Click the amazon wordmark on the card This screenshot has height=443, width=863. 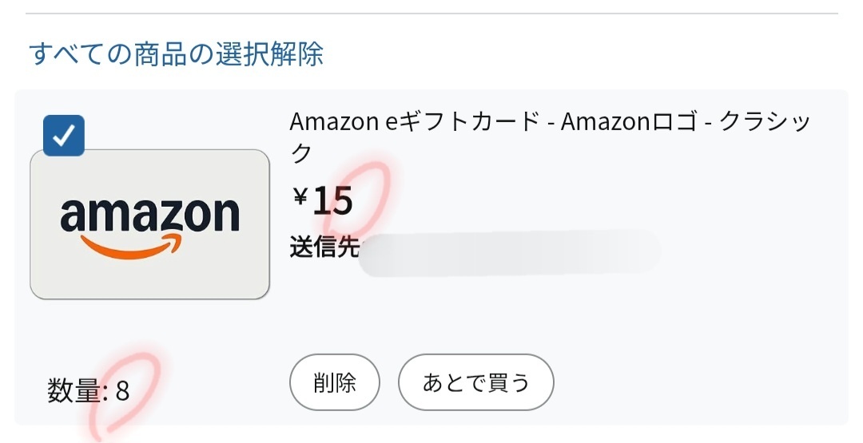tap(149, 215)
